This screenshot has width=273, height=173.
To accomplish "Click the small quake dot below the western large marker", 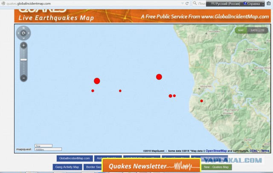I will tap(93, 91).
